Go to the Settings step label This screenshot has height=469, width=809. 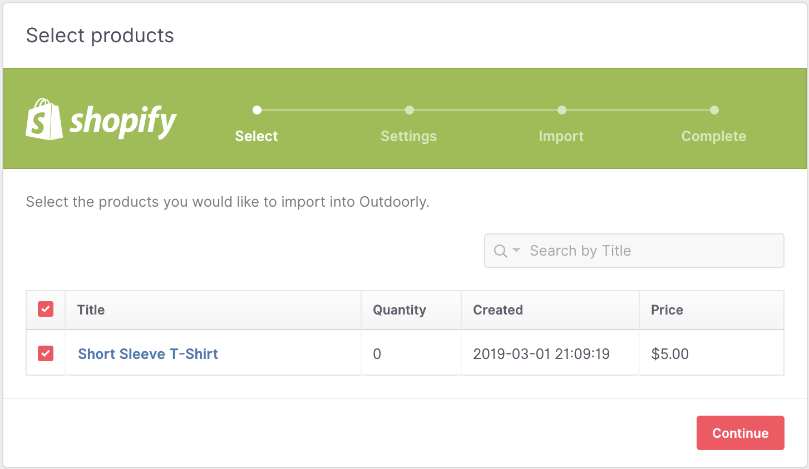point(409,137)
